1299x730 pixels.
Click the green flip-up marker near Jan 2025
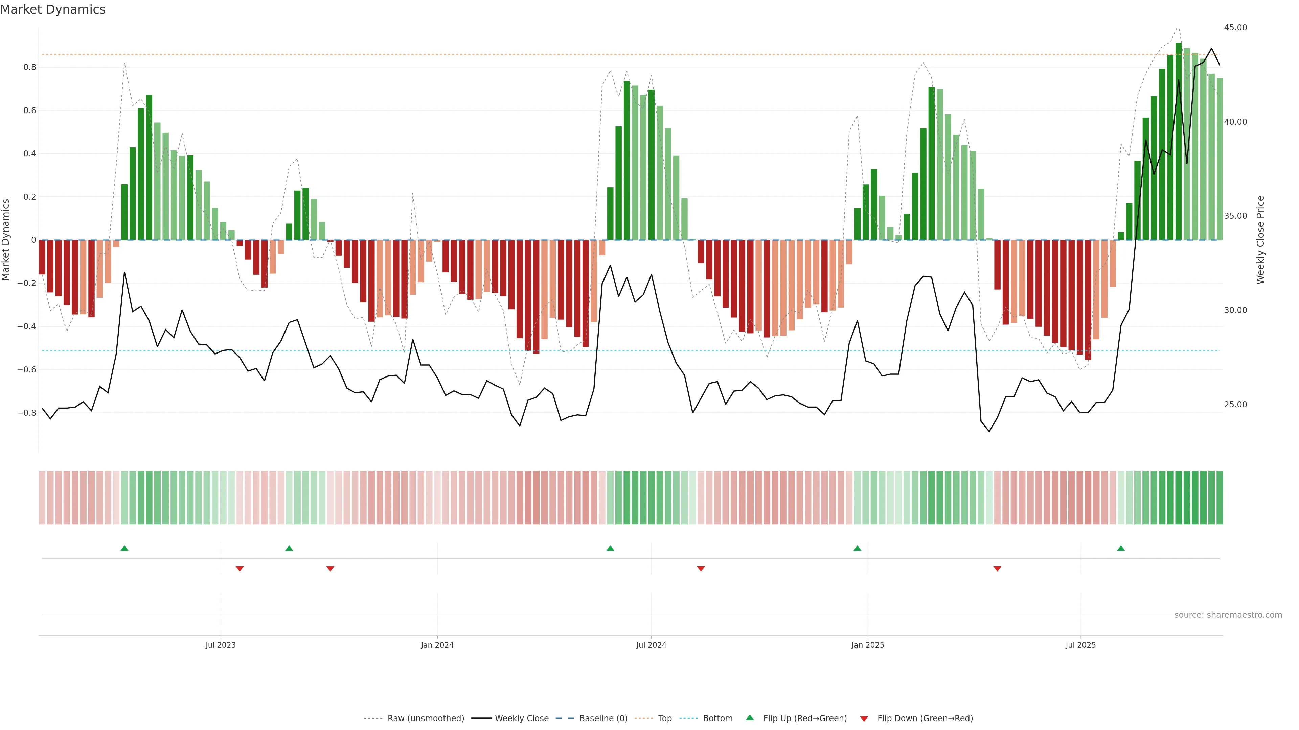(x=857, y=548)
